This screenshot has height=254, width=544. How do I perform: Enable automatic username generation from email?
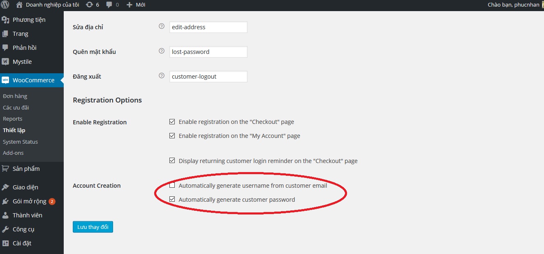pos(172,186)
